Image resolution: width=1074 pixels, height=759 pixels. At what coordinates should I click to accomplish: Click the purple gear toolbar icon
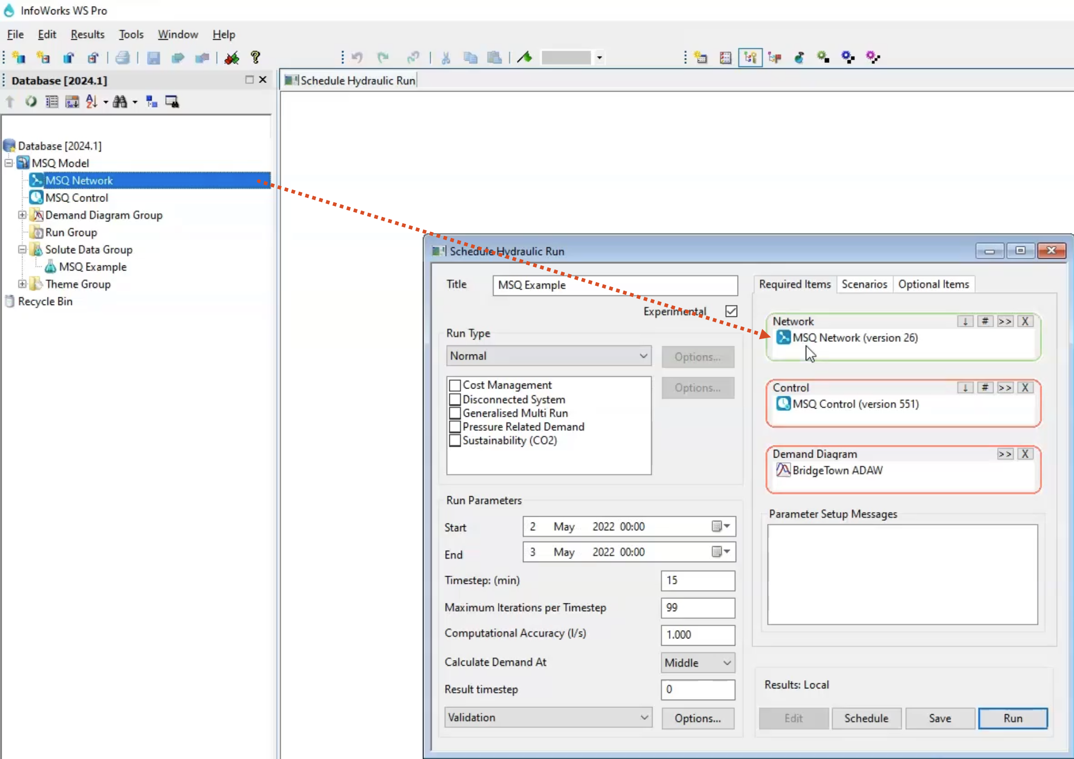pyautogui.click(x=872, y=57)
